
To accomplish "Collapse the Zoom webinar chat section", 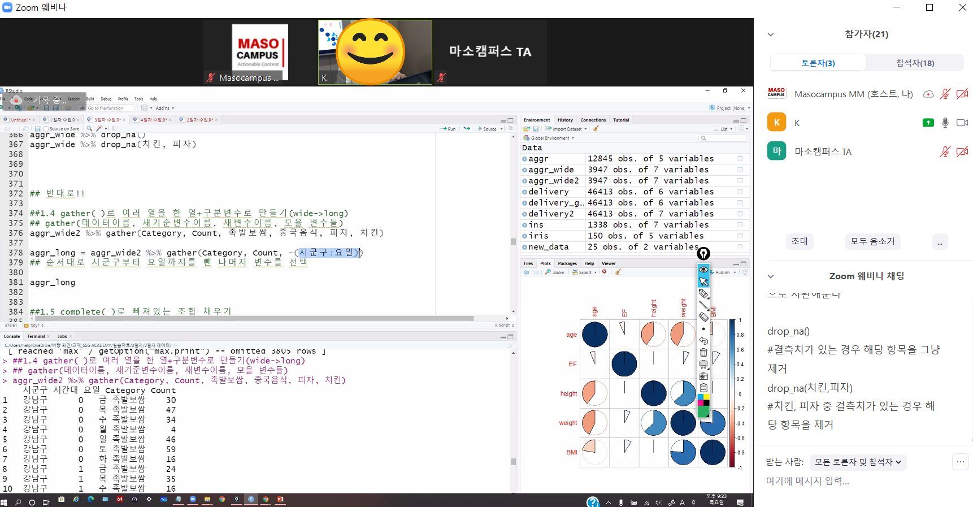I will (x=771, y=276).
